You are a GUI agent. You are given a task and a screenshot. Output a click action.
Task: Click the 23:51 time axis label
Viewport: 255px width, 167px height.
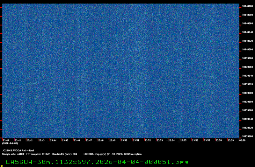point(136,140)
